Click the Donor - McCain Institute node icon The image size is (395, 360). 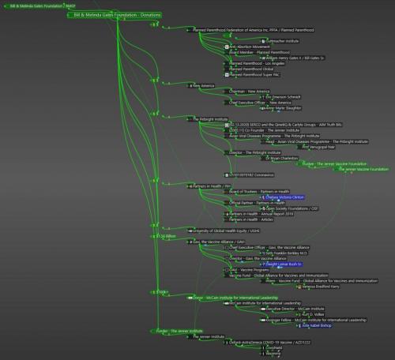point(190,298)
